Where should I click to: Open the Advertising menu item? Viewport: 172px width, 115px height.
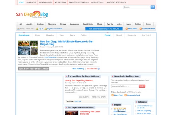pos(60,2)
